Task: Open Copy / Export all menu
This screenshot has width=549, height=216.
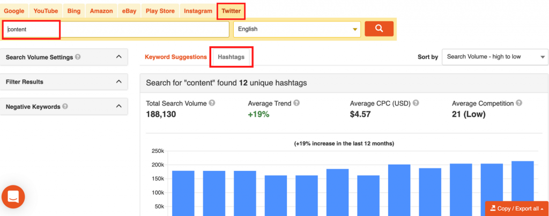Action: click(517, 208)
